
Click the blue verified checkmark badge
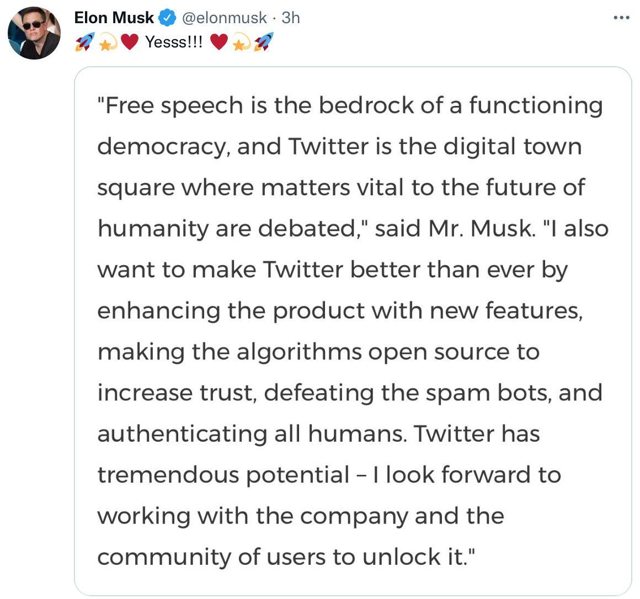[167, 18]
